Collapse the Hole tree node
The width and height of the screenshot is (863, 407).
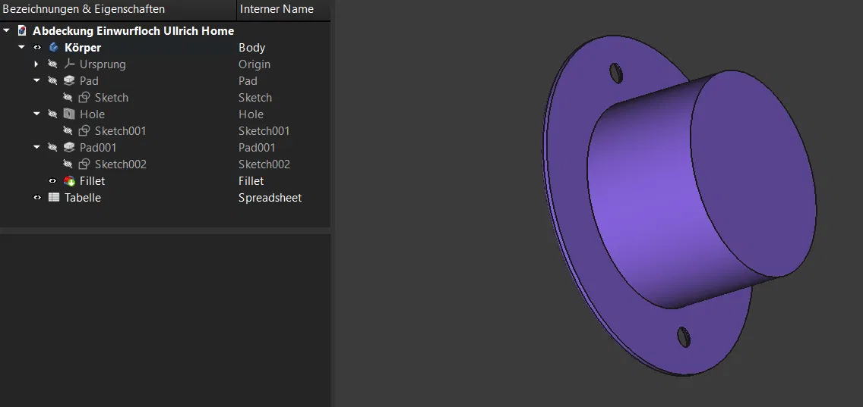(37, 114)
